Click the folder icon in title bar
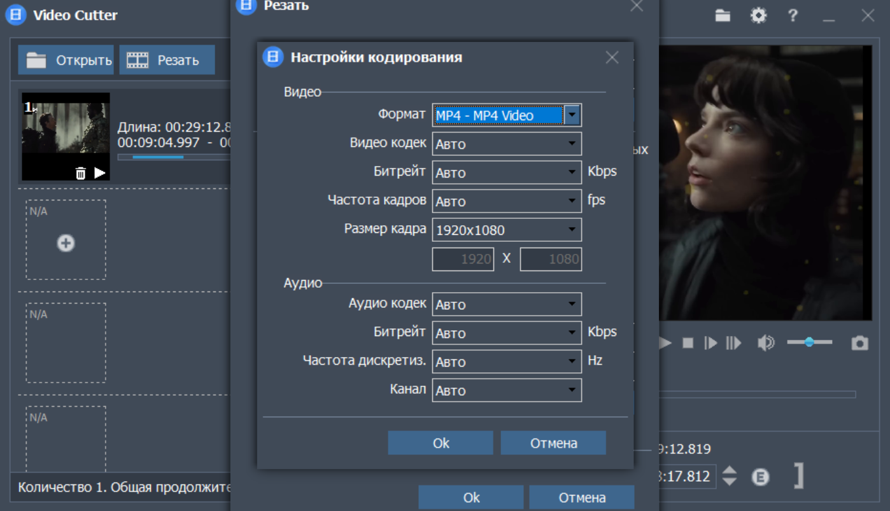Image resolution: width=890 pixels, height=511 pixels. pos(723,16)
